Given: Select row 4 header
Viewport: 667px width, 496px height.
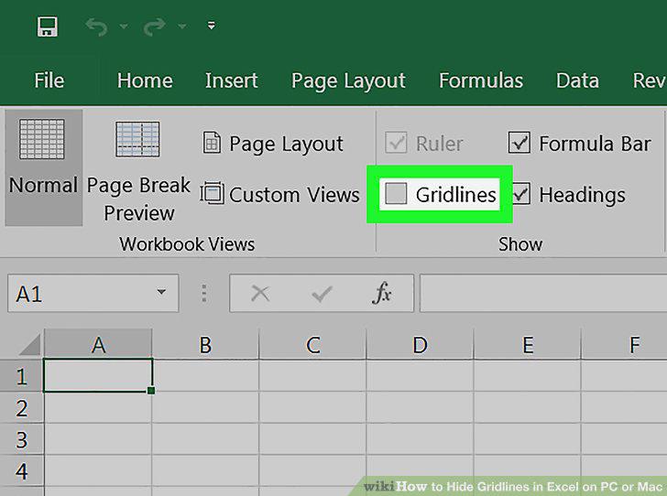Looking at the screenshot, I should click(x=21, y=471).
